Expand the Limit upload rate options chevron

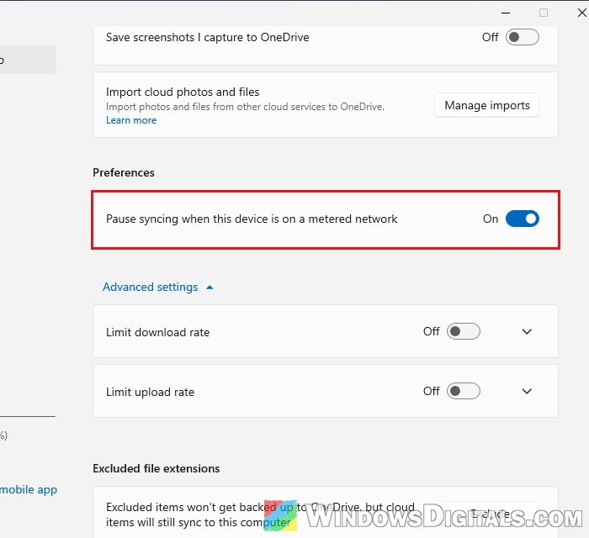(527, 391)
